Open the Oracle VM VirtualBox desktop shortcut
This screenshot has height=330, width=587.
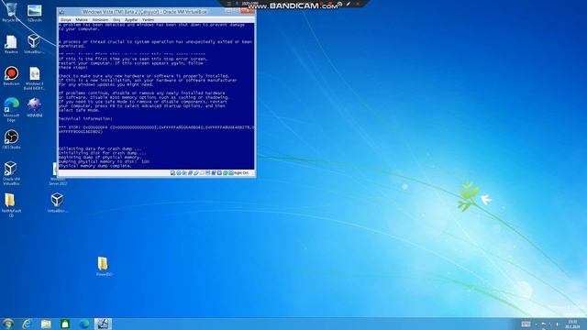(x=11, y=173)
